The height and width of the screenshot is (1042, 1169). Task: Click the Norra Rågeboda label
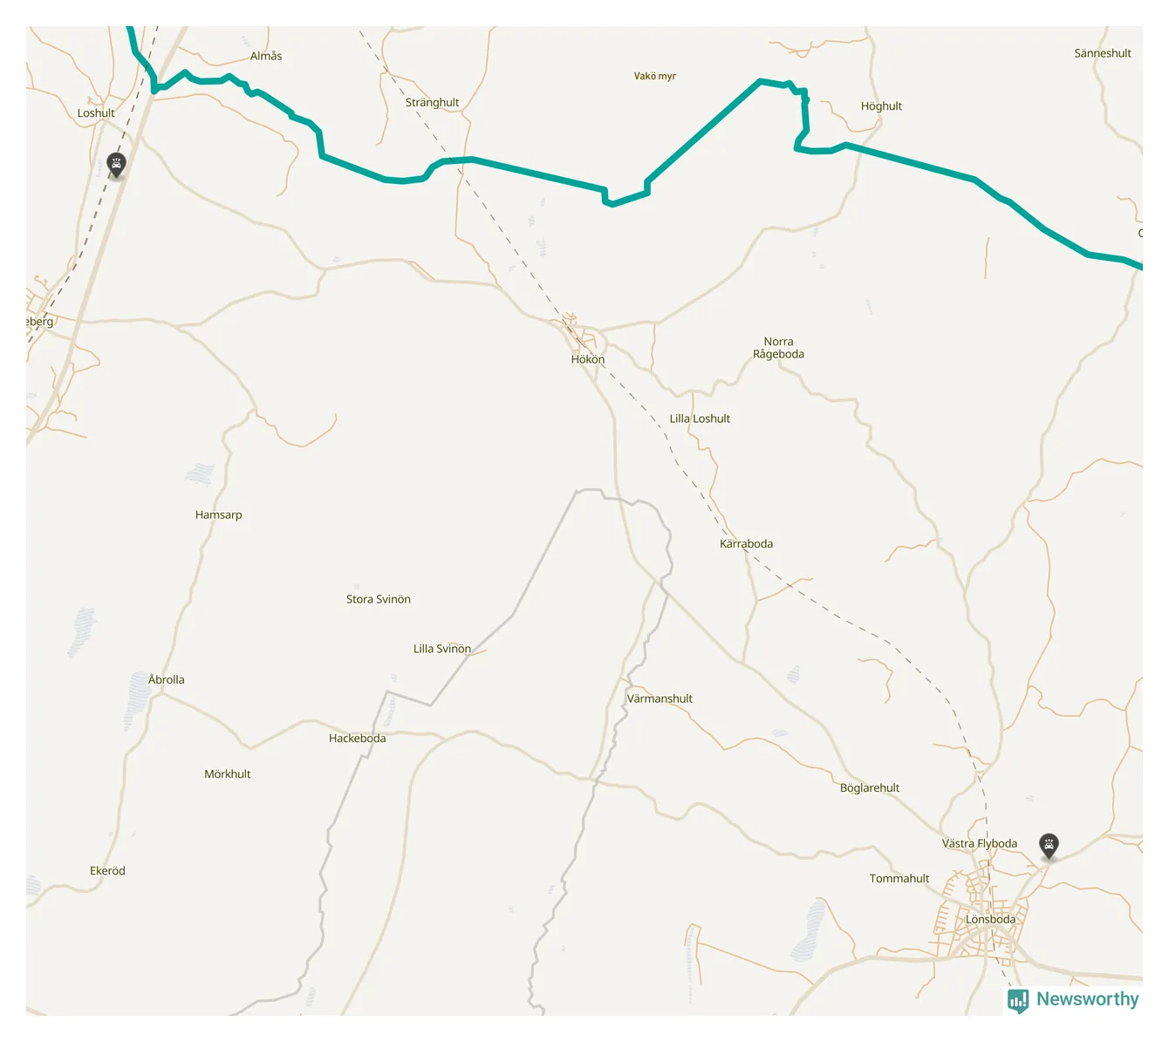click(779, 348)
